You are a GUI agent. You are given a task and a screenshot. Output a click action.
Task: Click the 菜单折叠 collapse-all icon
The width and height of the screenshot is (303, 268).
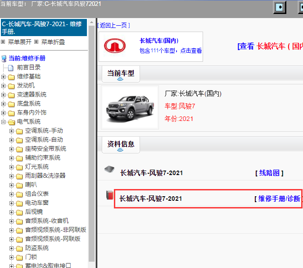36,42
